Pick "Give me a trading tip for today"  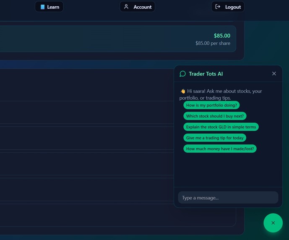point(215,138)
